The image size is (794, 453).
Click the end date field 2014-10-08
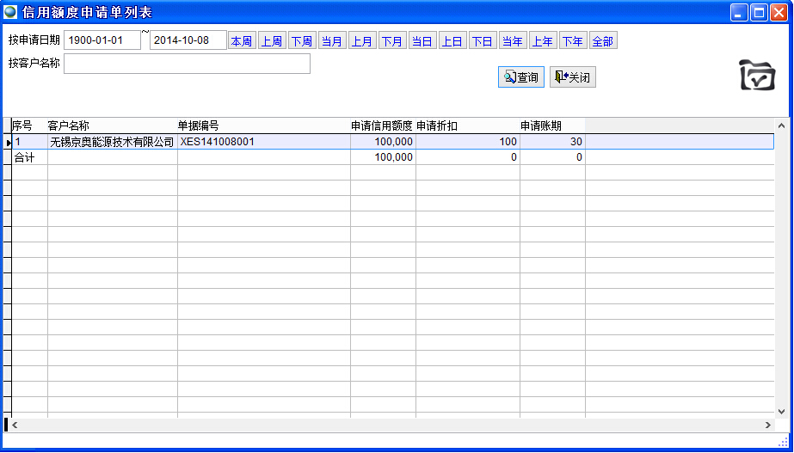188,40
